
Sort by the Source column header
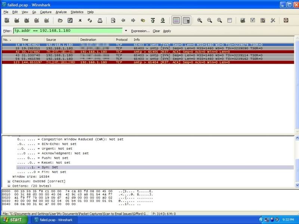point(61,40)
